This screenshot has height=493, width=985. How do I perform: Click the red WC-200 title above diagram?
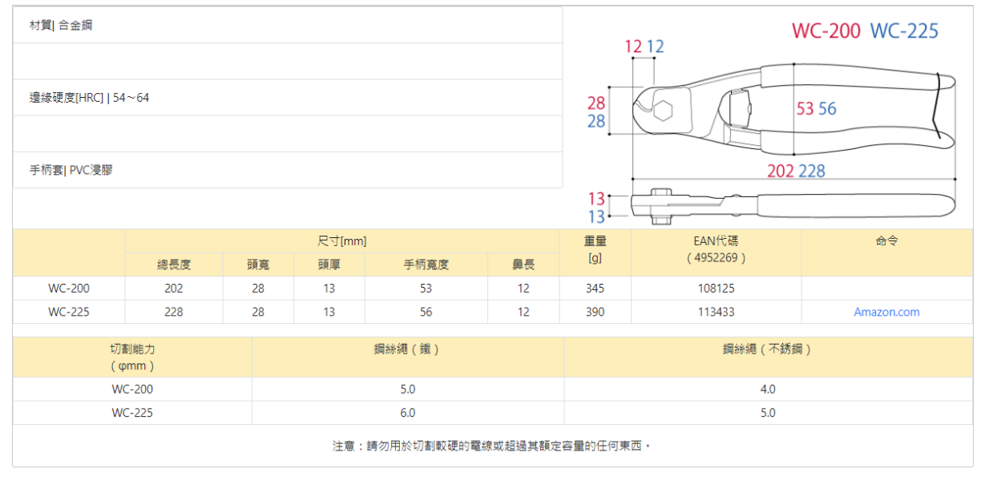826,31
